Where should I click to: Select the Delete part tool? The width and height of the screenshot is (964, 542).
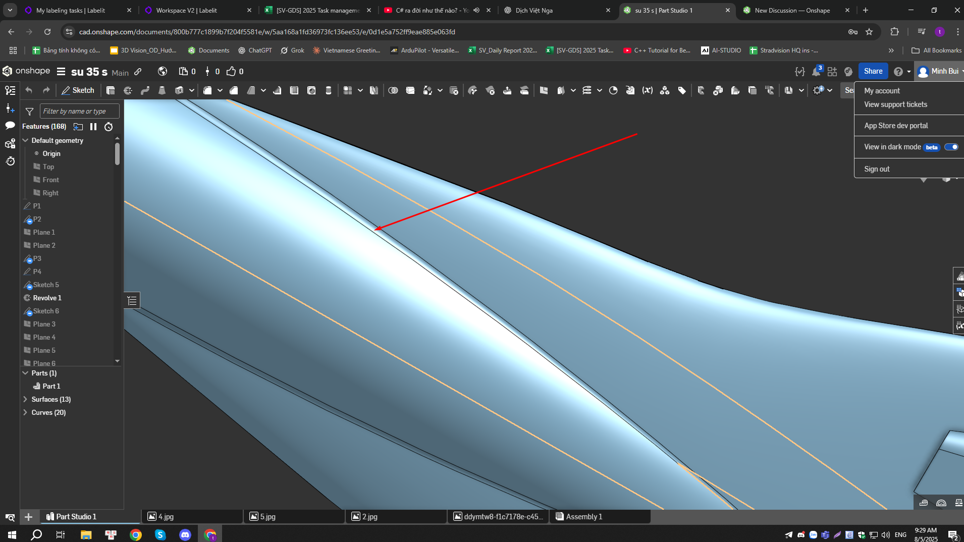point(454,90)
